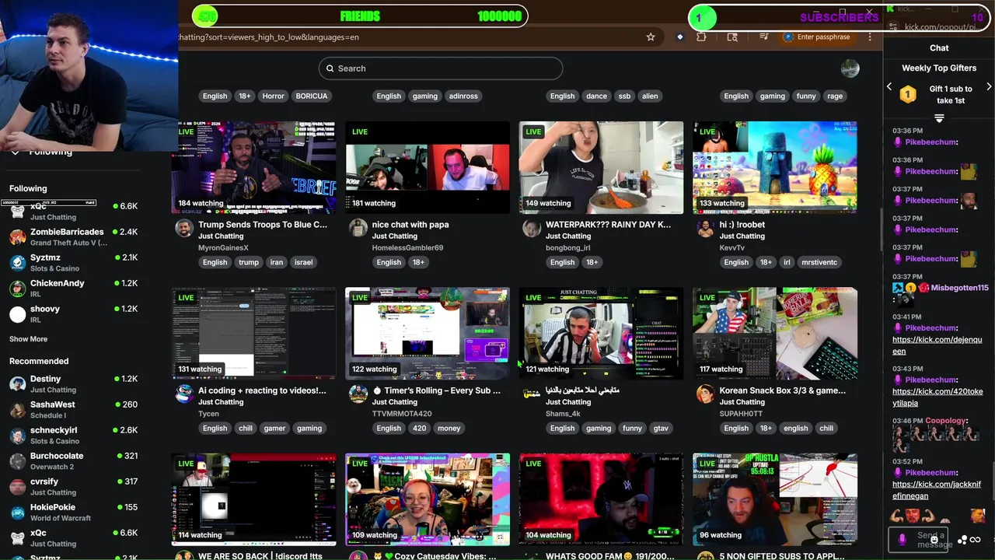Viewport: 995px width, 560px height.
Task: Click HomelessGambler69 channel name link
Action: pyautogui.click(x=407, y=248)
